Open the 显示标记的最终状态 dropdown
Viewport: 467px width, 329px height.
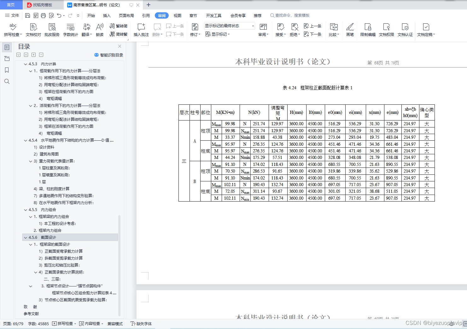click(229, 26)
